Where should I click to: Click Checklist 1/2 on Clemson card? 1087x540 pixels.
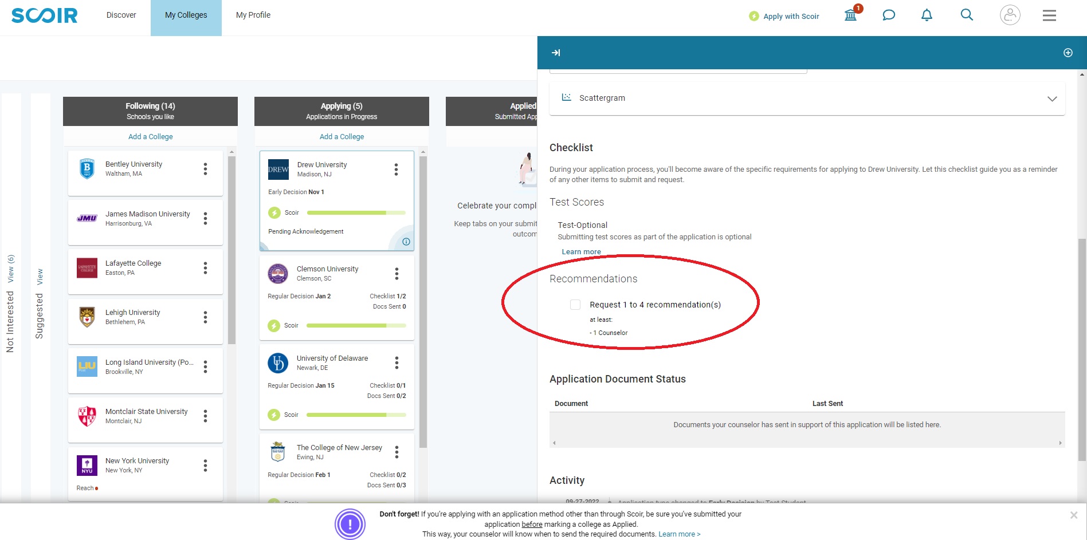[x=387, y=297]
